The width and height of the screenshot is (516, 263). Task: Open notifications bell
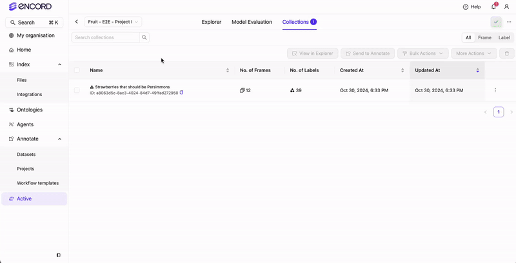point(493,6)
